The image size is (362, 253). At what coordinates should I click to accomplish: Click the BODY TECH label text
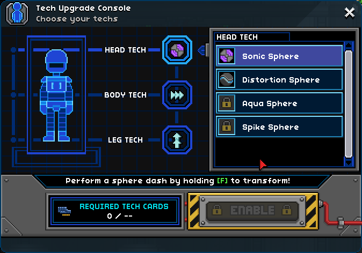point(125,95)
